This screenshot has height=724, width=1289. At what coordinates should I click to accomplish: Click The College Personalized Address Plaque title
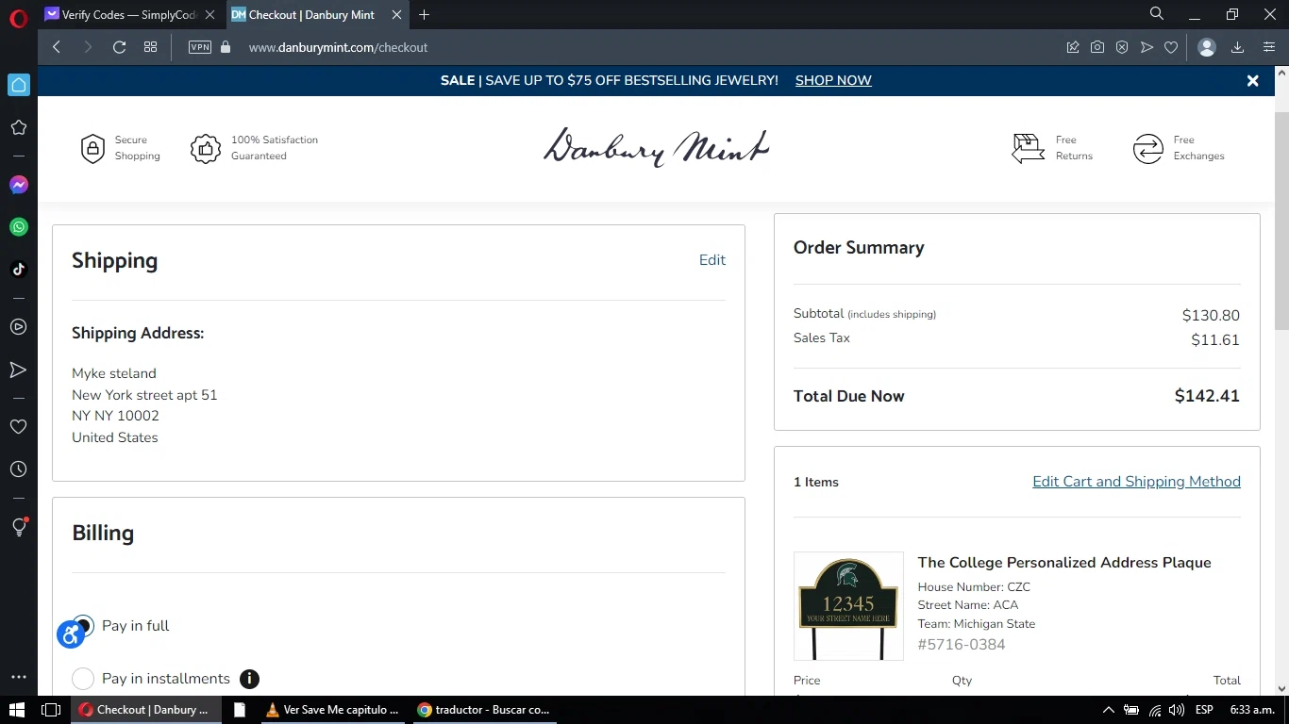click(x=1064, y=563)
